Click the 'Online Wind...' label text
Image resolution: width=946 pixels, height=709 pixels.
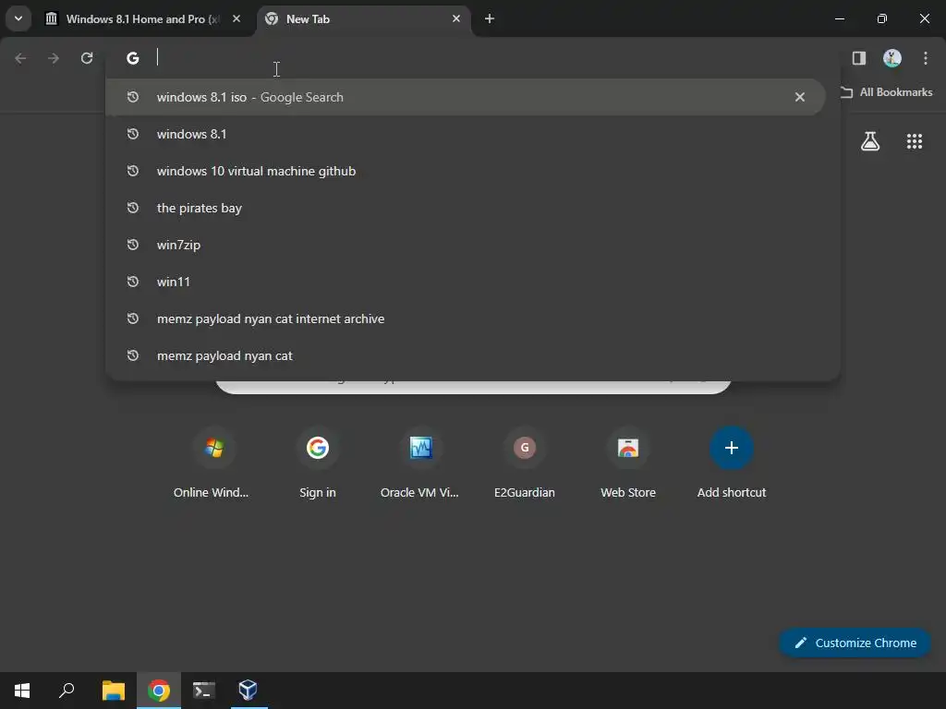[212, 493]
